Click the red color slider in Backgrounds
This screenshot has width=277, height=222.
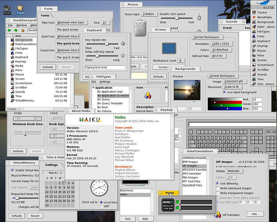[x=225, y=102]
